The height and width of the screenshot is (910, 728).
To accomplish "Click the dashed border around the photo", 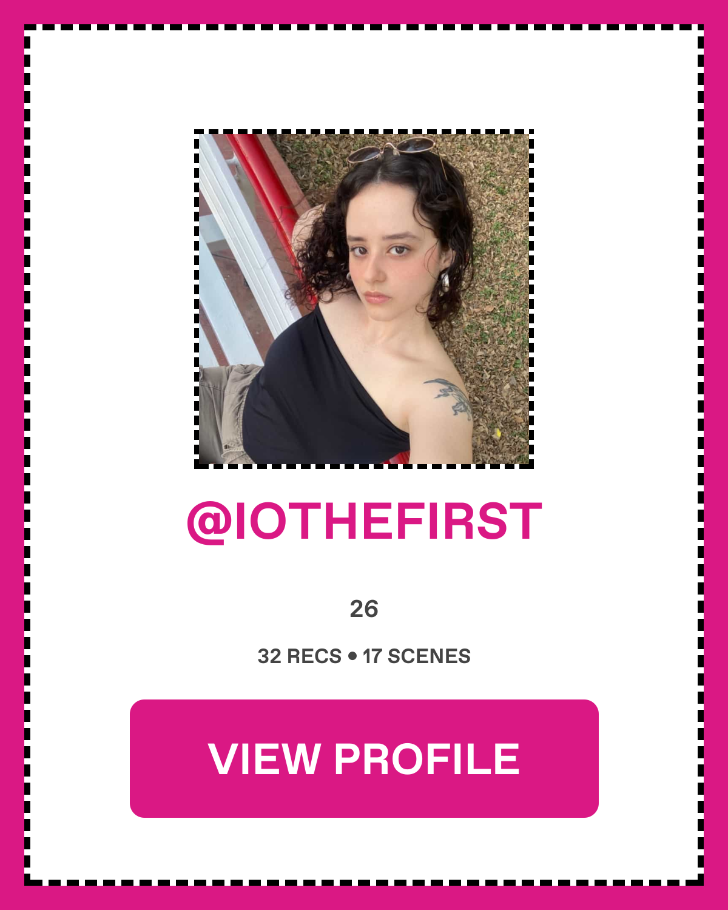I will [364, 132].
